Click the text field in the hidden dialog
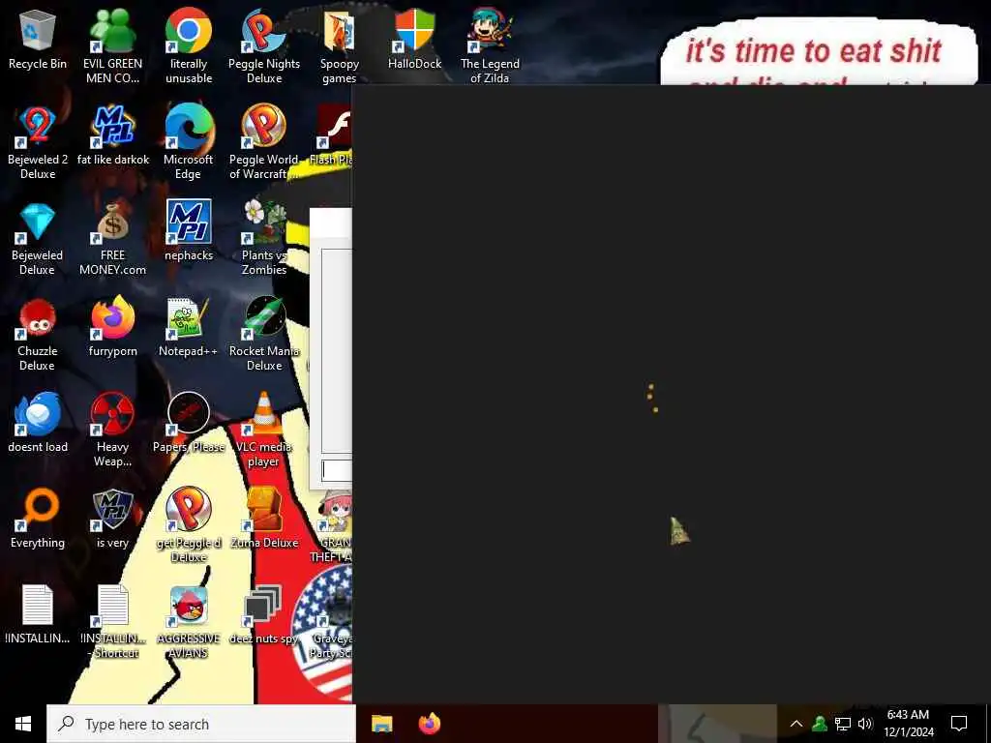The height and width of the screenshot is (743, 991). point(337,469)
